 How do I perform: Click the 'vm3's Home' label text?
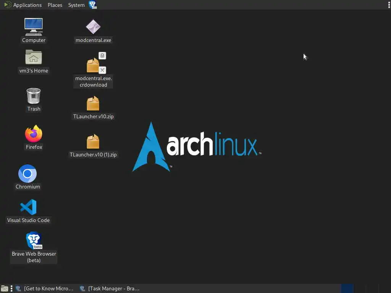(x=34, y=71)
